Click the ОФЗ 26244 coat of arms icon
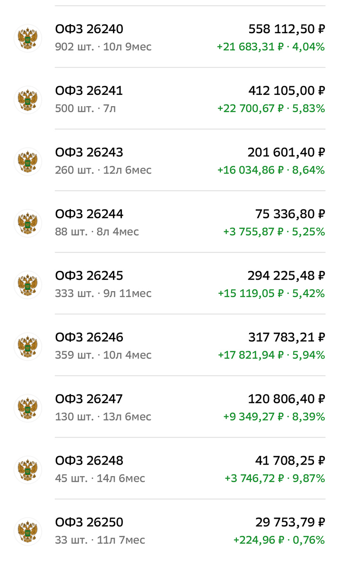Image resolution: width=339 pixels, height=569 pixels. click(27, 223)
